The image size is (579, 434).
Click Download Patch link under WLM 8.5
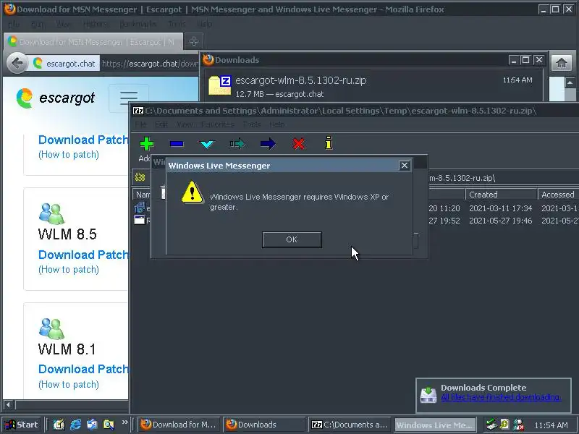tap(83, 255)
